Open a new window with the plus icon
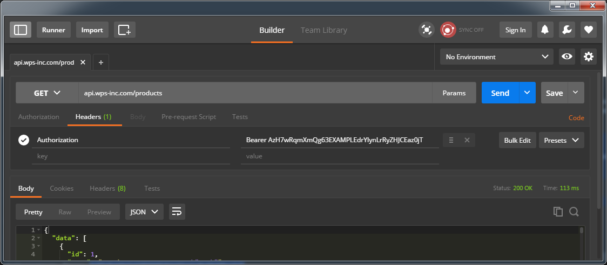Image resolution: width=607 pixels, height=265 pixels. [124, 30]
